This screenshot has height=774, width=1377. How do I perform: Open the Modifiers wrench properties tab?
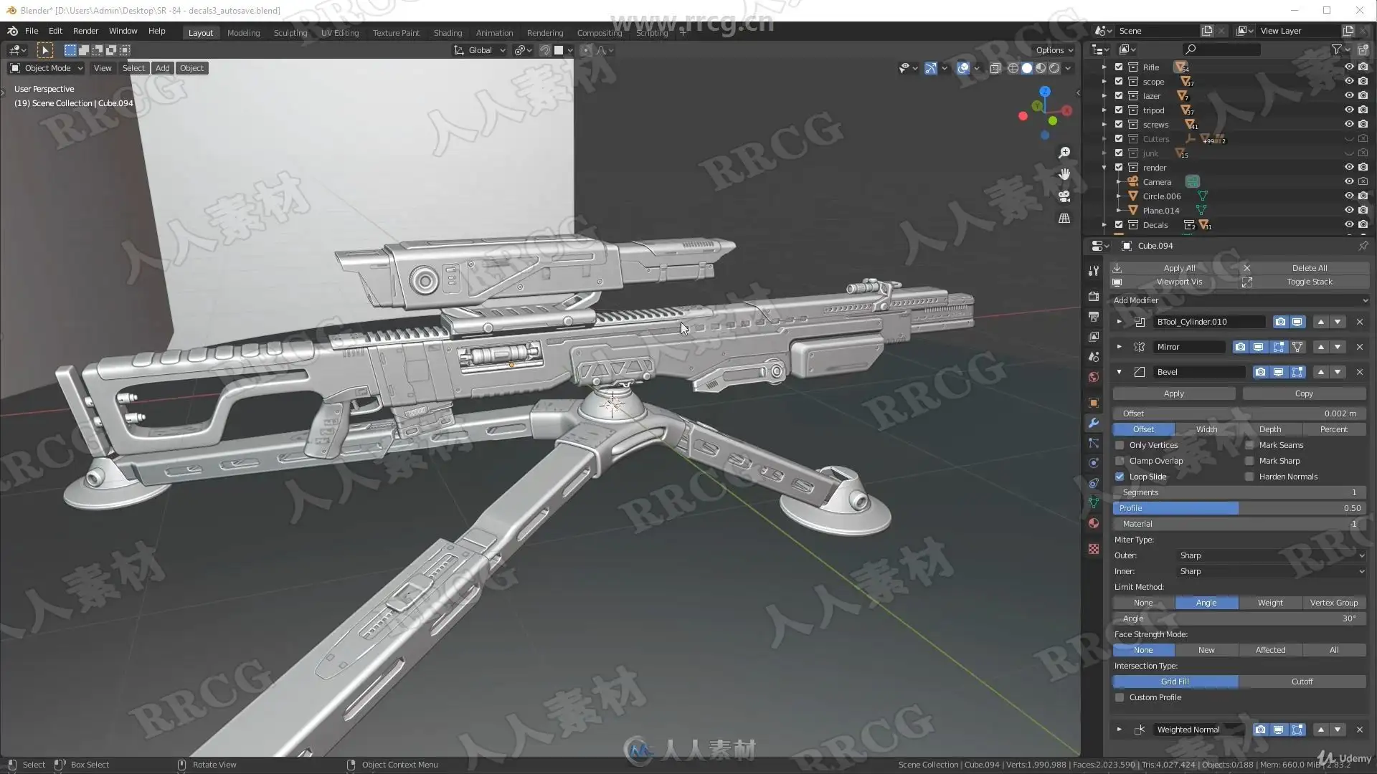pos(1093,423)
